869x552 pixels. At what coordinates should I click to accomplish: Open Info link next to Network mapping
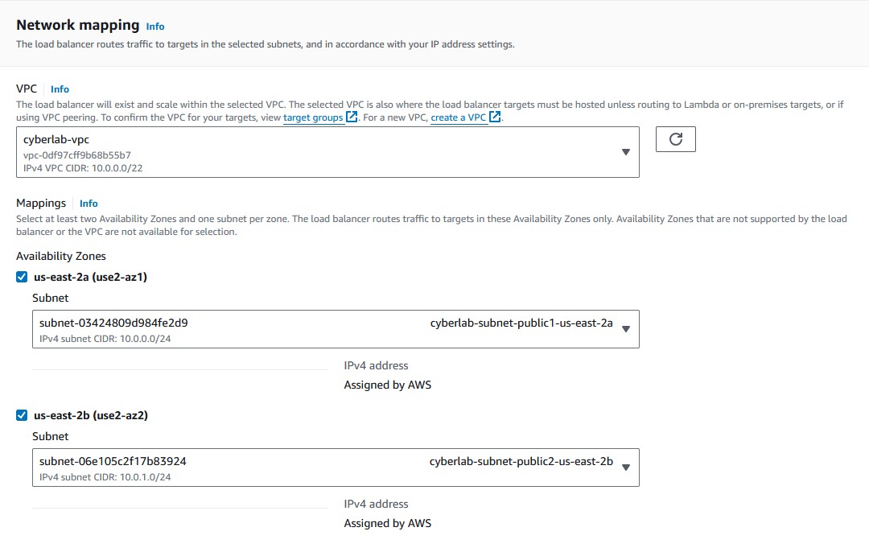(x=155, y=27)
